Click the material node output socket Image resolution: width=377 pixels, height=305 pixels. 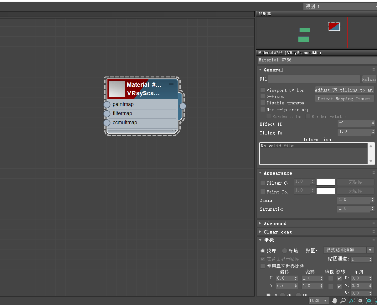pyautogui.click(x=183, y=106)
